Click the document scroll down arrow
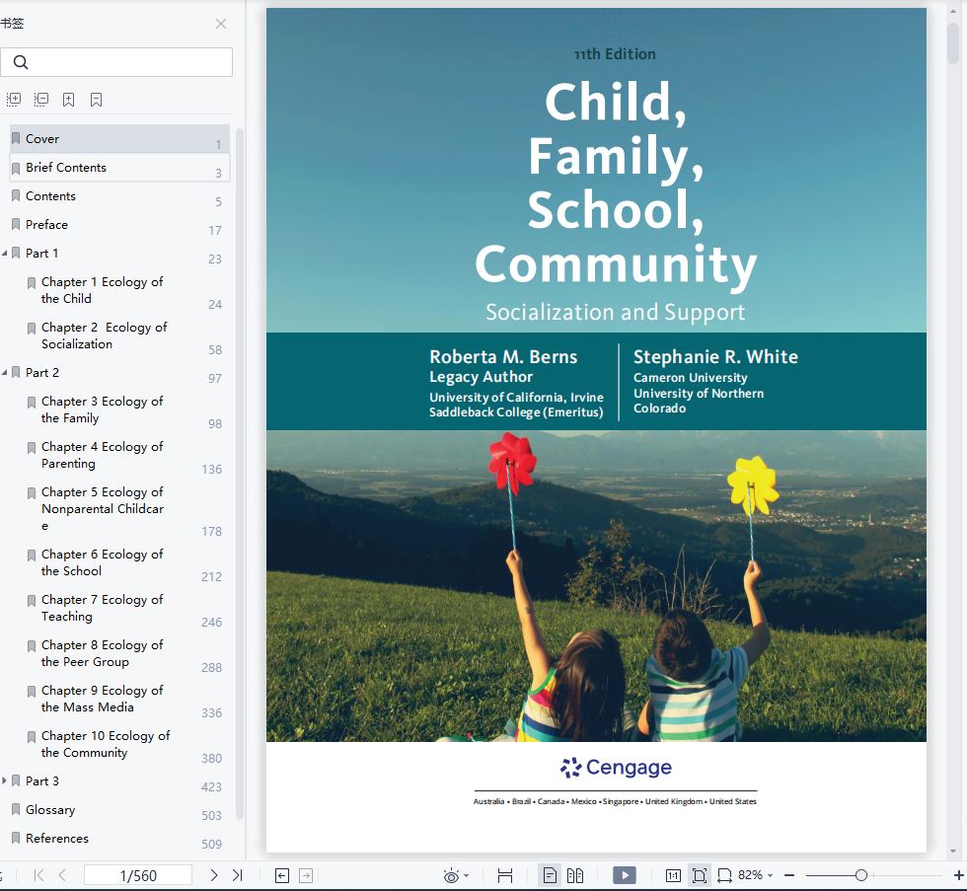 pos(953,852)
